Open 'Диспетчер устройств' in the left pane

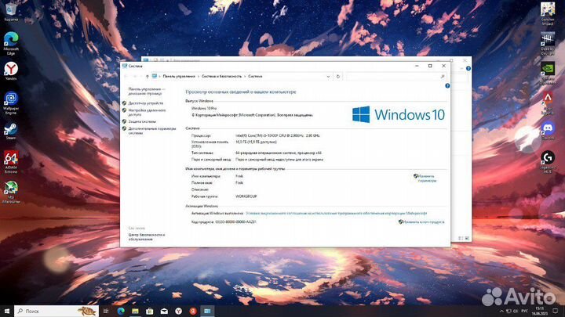[x=146, y=103]
